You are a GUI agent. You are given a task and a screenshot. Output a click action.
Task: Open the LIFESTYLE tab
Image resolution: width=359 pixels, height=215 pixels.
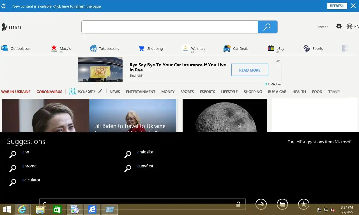coord(229,92)
